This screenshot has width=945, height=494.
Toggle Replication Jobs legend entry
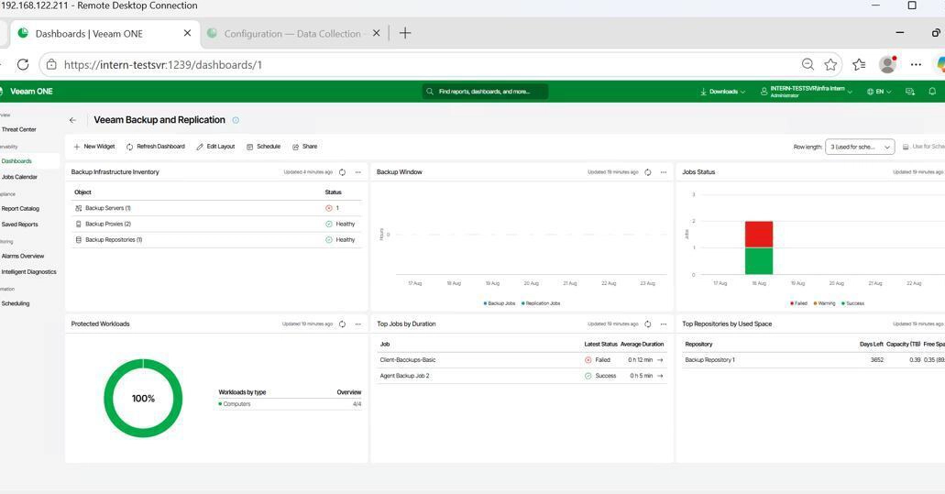coord(541,303)
